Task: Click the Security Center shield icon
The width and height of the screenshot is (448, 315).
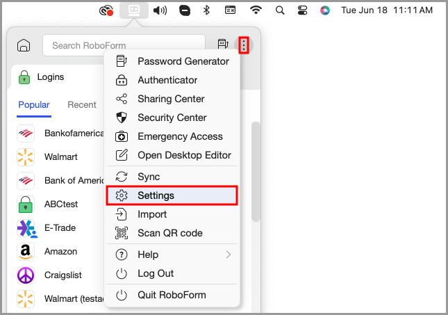Action: coord(122,118)
